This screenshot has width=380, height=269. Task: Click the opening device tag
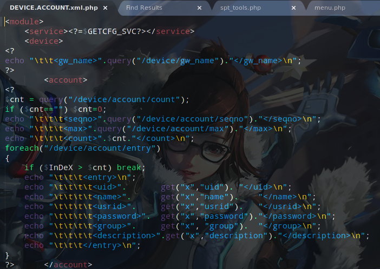pos(44,41)
